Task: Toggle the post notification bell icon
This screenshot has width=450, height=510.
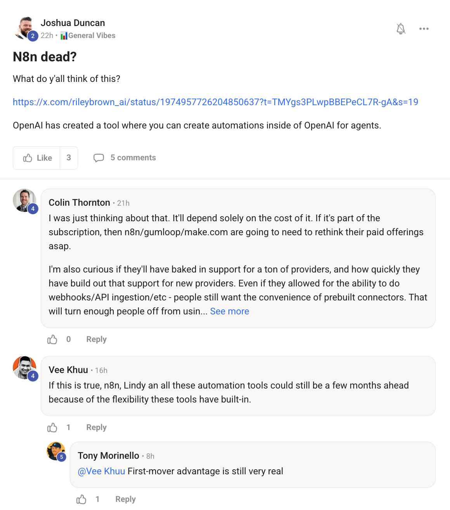Action: tap(401, 29)
